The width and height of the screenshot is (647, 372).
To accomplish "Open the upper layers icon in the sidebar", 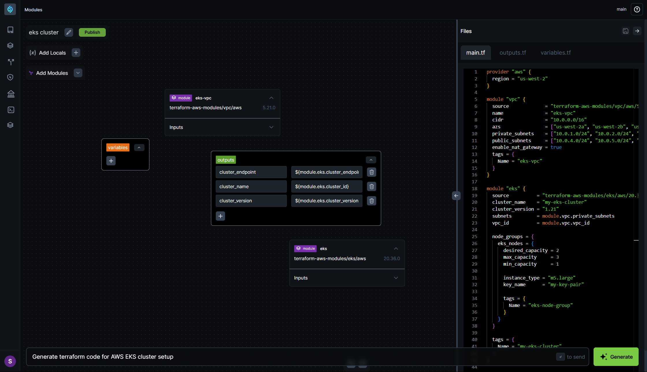I will [10, 45].
